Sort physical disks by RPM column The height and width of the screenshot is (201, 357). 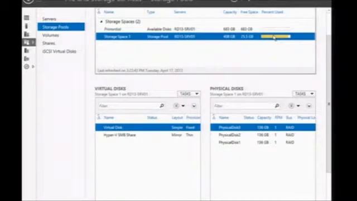278,117
